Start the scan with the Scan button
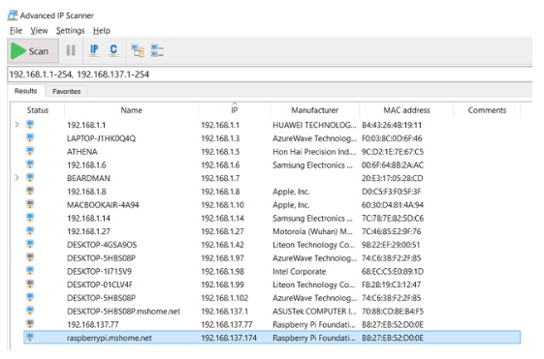Screen dimensions: 544x359 33,51
